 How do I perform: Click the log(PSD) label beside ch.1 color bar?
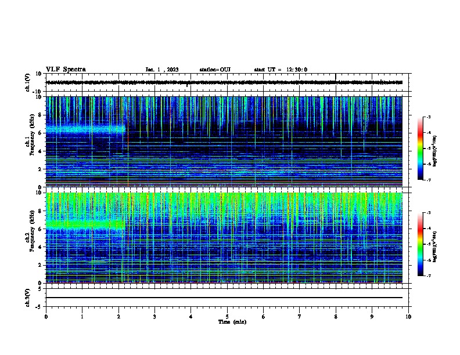point(435,151)
